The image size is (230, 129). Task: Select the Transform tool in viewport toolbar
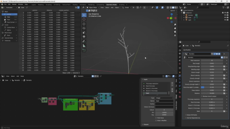point(84,37)
